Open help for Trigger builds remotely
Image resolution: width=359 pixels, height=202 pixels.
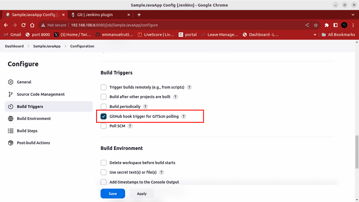(189, 87)
